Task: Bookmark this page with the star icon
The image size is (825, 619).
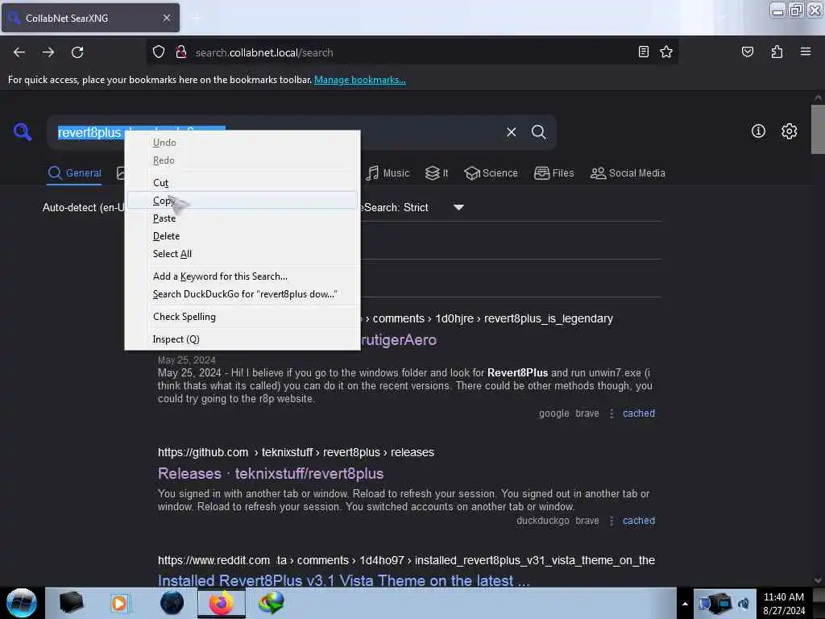Action: (666, 52)
